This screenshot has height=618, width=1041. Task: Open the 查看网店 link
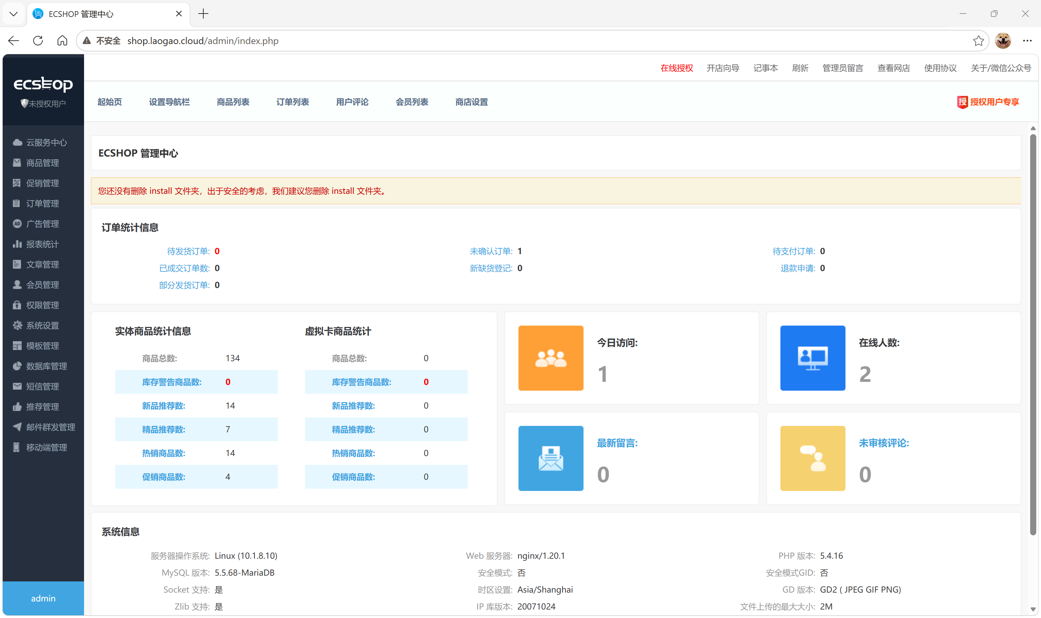(894, 68)
